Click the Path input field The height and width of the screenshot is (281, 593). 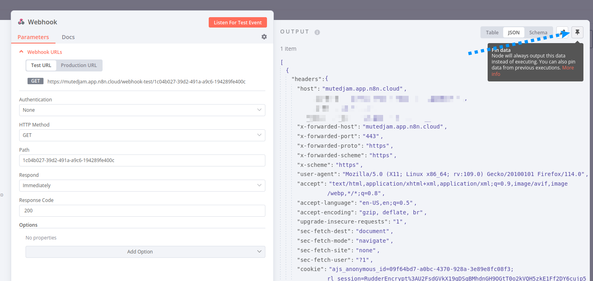142,160
